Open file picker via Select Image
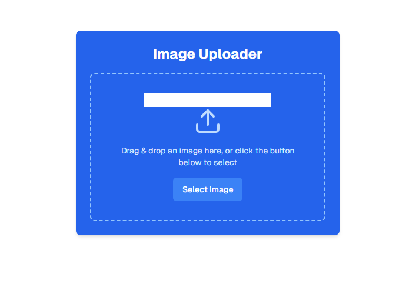Screen dimensions: 399x284 pos(208,189)
